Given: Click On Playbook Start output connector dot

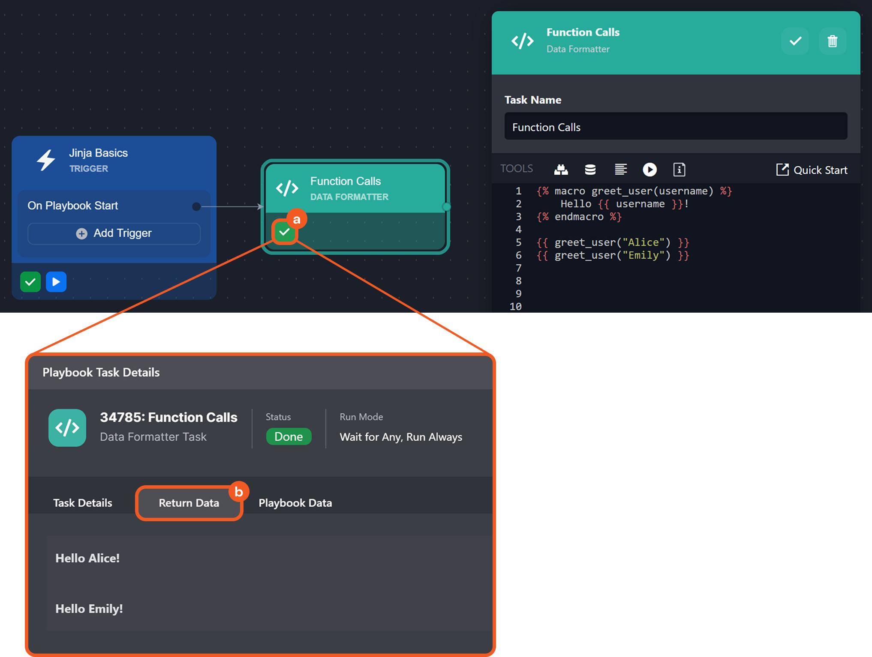Looking at the screenshot, I should coord(196,206).
